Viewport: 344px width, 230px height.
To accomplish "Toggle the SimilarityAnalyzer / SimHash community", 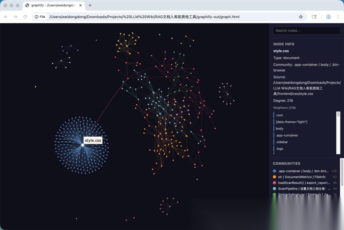I will pos(305,194).
